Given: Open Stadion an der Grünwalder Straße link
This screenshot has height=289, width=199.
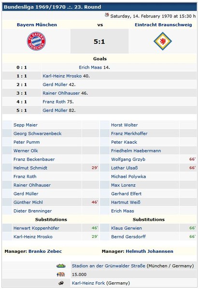Looking at the screenshot, I should point(109,266).
